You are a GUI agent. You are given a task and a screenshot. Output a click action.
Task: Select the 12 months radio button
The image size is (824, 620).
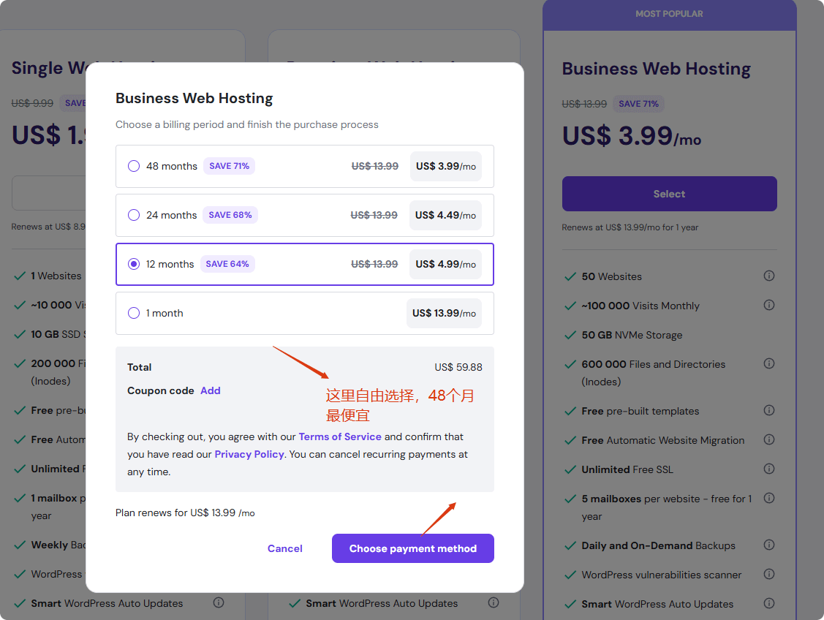click(x=134, y=264)
